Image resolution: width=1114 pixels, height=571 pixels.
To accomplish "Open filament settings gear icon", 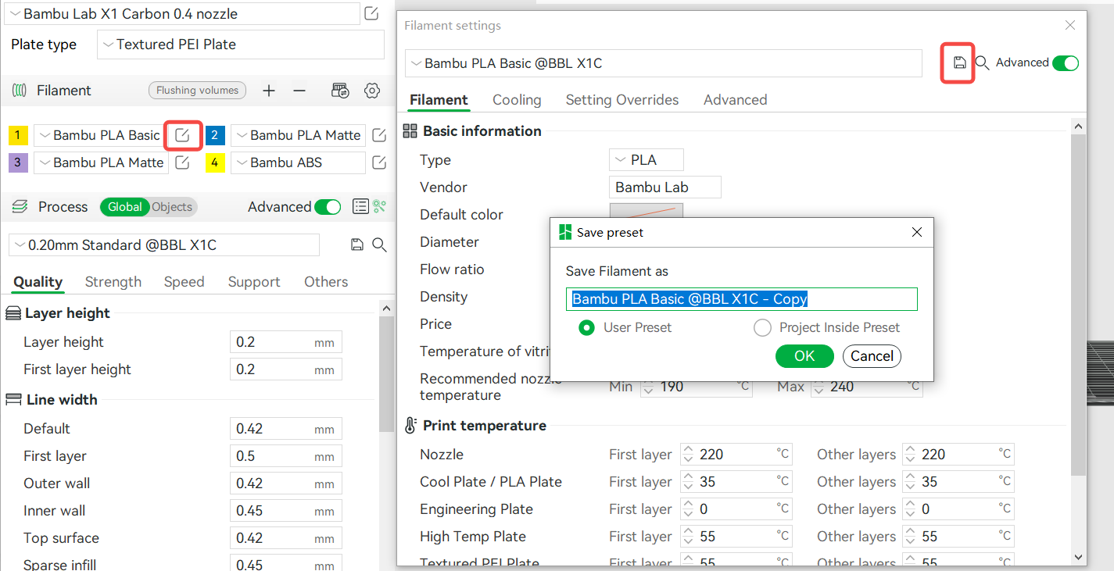I will tap(372, 91).
